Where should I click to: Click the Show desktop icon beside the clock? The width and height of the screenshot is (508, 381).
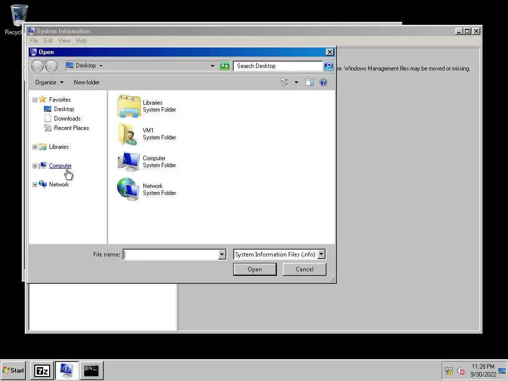[x=502, y=371]
